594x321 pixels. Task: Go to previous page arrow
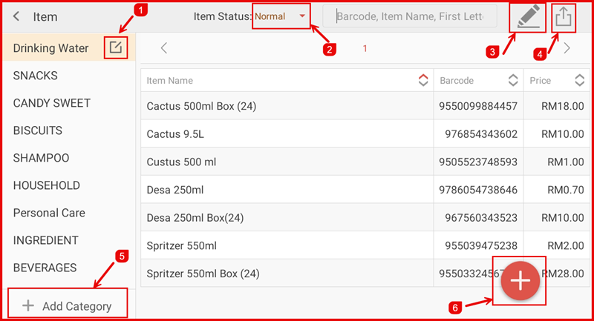[164, 49]
